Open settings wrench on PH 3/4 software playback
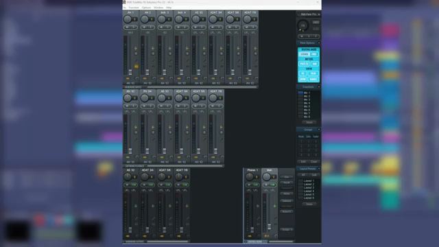This screenshot has width=439, height=247. point(154,139)
